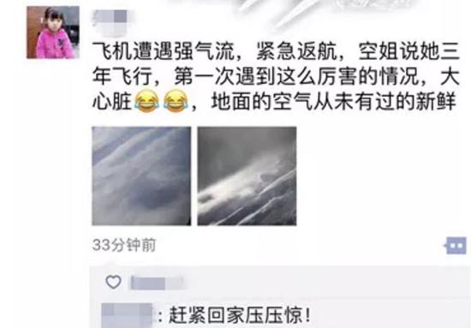Select the phrase 空姐说她三 in first line
This screenshot has height=328, width=471.
click(x=409, y=51)
